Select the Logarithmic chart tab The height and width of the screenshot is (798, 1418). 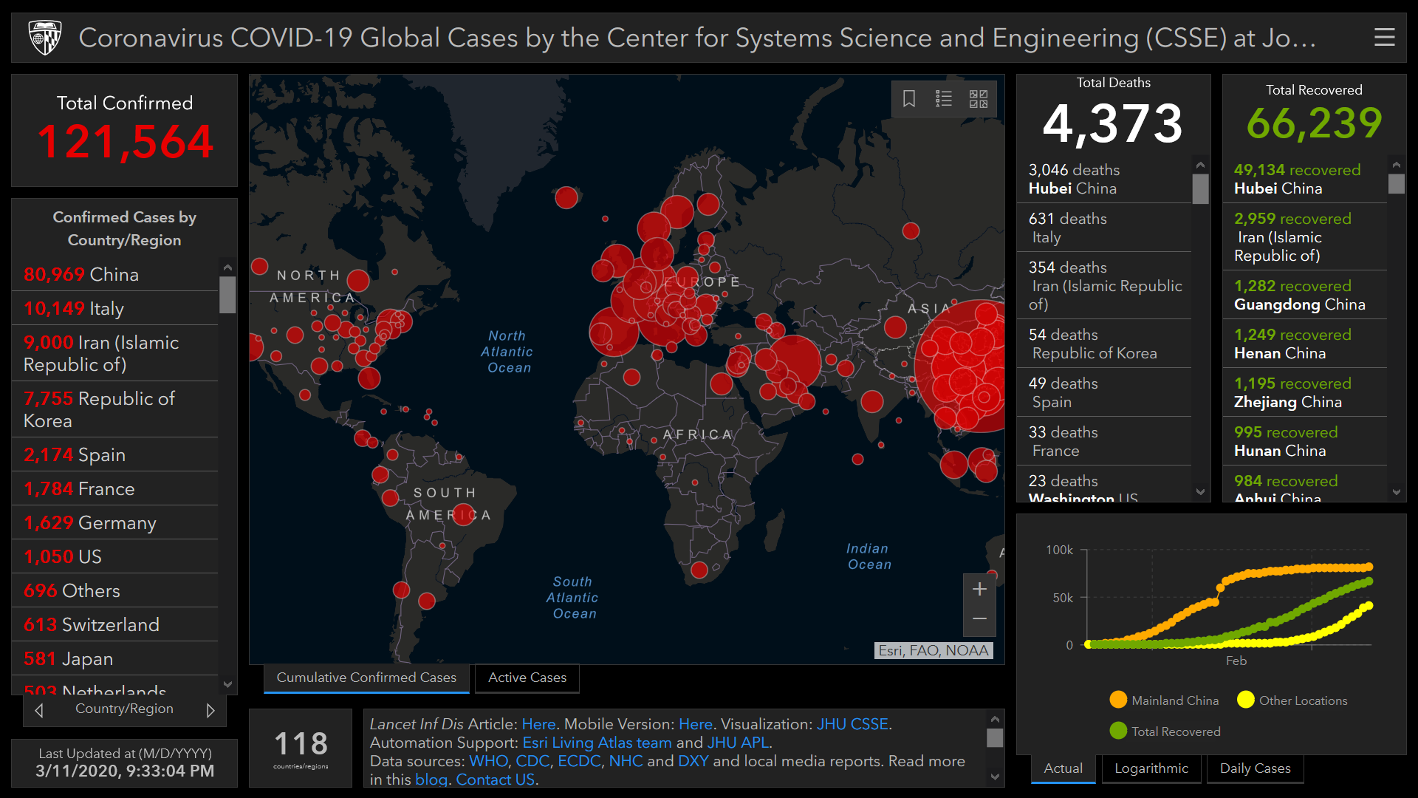click(1151, 768)
